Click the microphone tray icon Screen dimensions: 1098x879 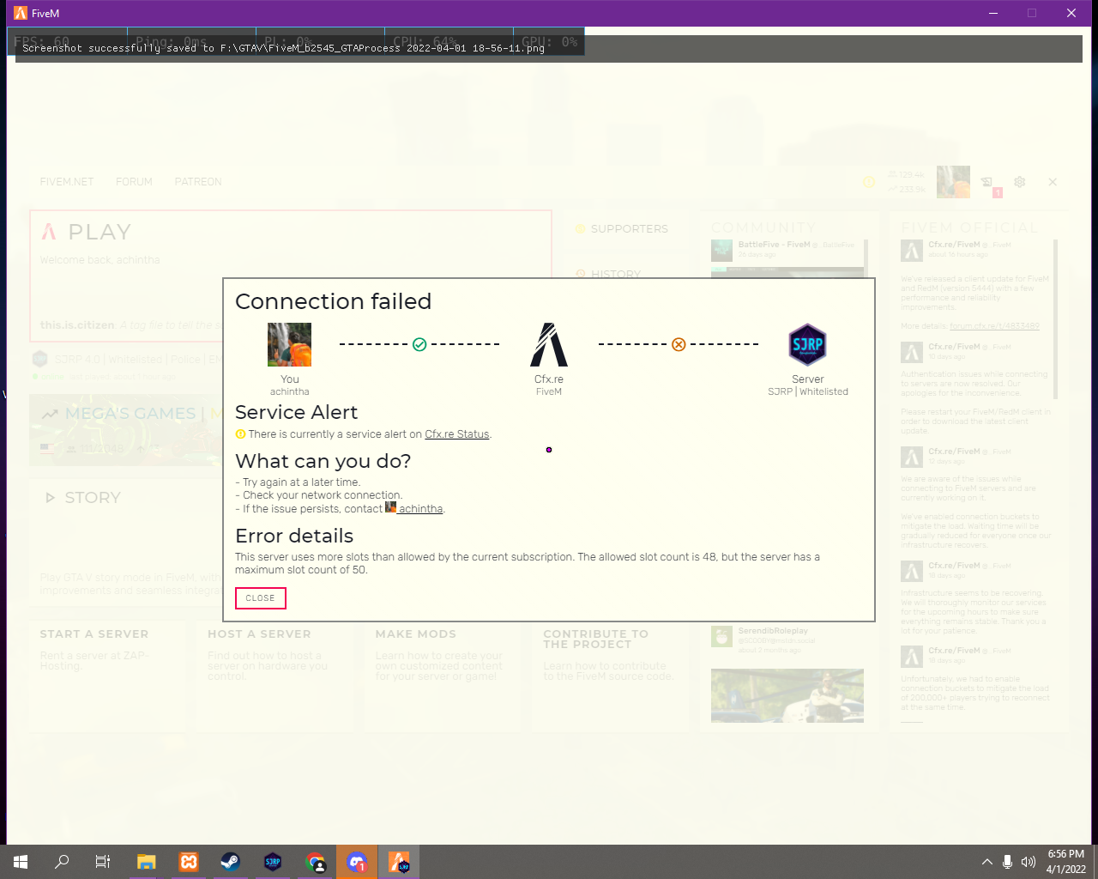[1008, 862]
